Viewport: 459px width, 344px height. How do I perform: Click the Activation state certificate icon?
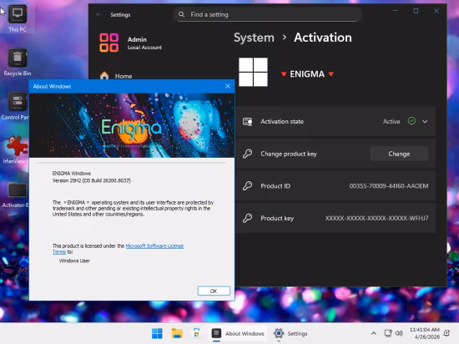point(248,122)
